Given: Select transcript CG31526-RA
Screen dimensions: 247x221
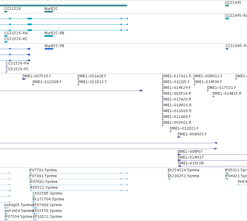Looking at the screenshot, I should [6, 36].
